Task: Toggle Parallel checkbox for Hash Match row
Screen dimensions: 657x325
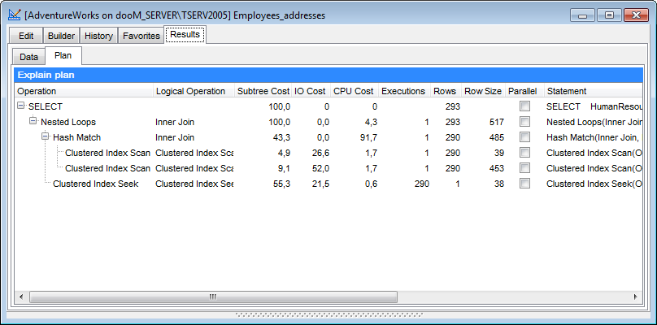Action: tap(525, 137)
